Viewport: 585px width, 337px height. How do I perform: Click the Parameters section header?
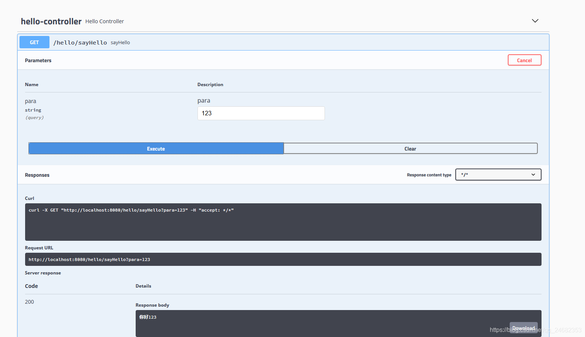[38, 60]
